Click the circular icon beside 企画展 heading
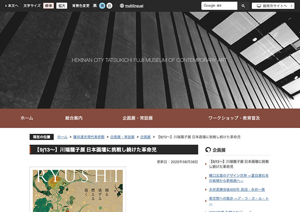The image size is (300, 212). pyautogui.click(x=208, y=150)
